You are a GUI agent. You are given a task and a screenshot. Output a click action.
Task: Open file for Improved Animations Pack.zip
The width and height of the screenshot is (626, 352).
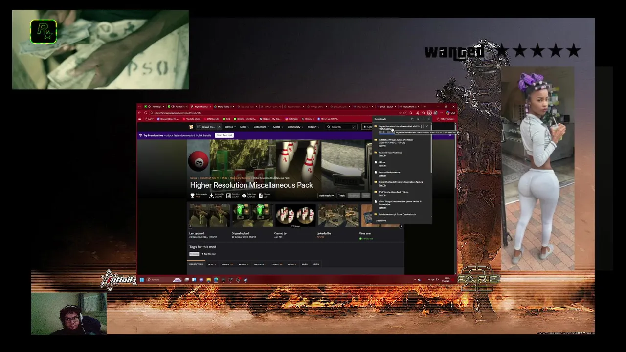click(x=382, y=185)
